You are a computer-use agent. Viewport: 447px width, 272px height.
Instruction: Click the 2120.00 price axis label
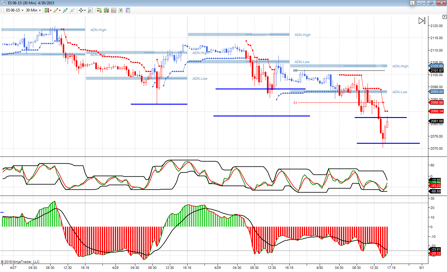pos(437,26)
